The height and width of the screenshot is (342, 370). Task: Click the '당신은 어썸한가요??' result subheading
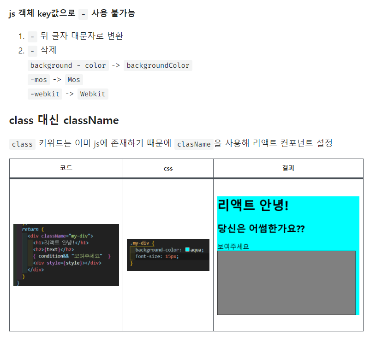[x=261, y=229]
